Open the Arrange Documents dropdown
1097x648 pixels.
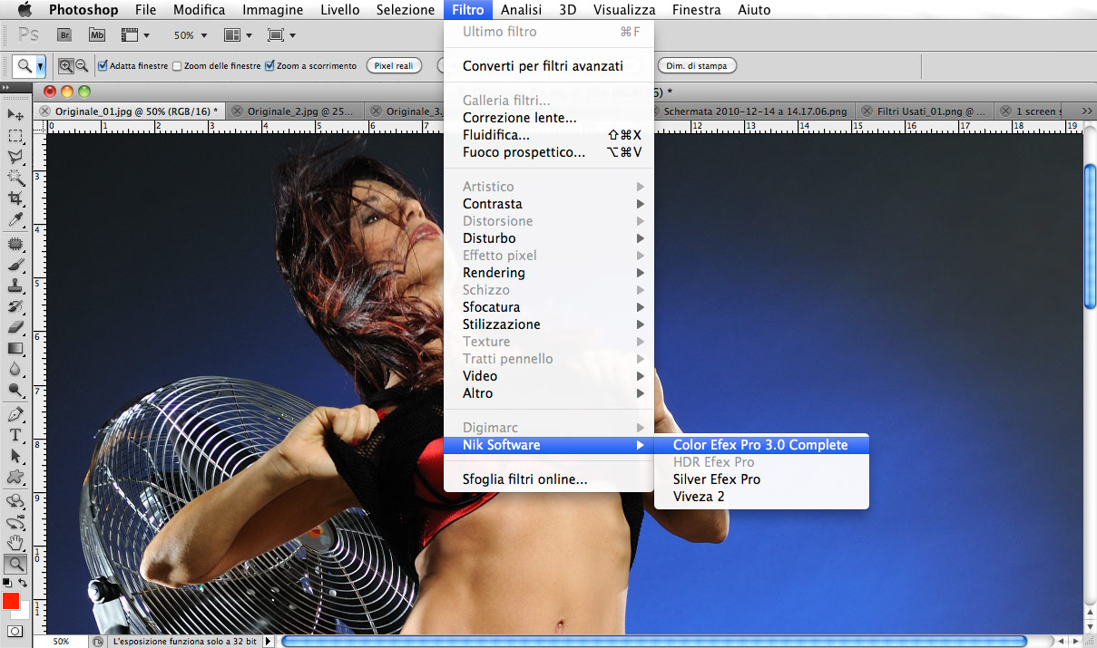[237, 35]
